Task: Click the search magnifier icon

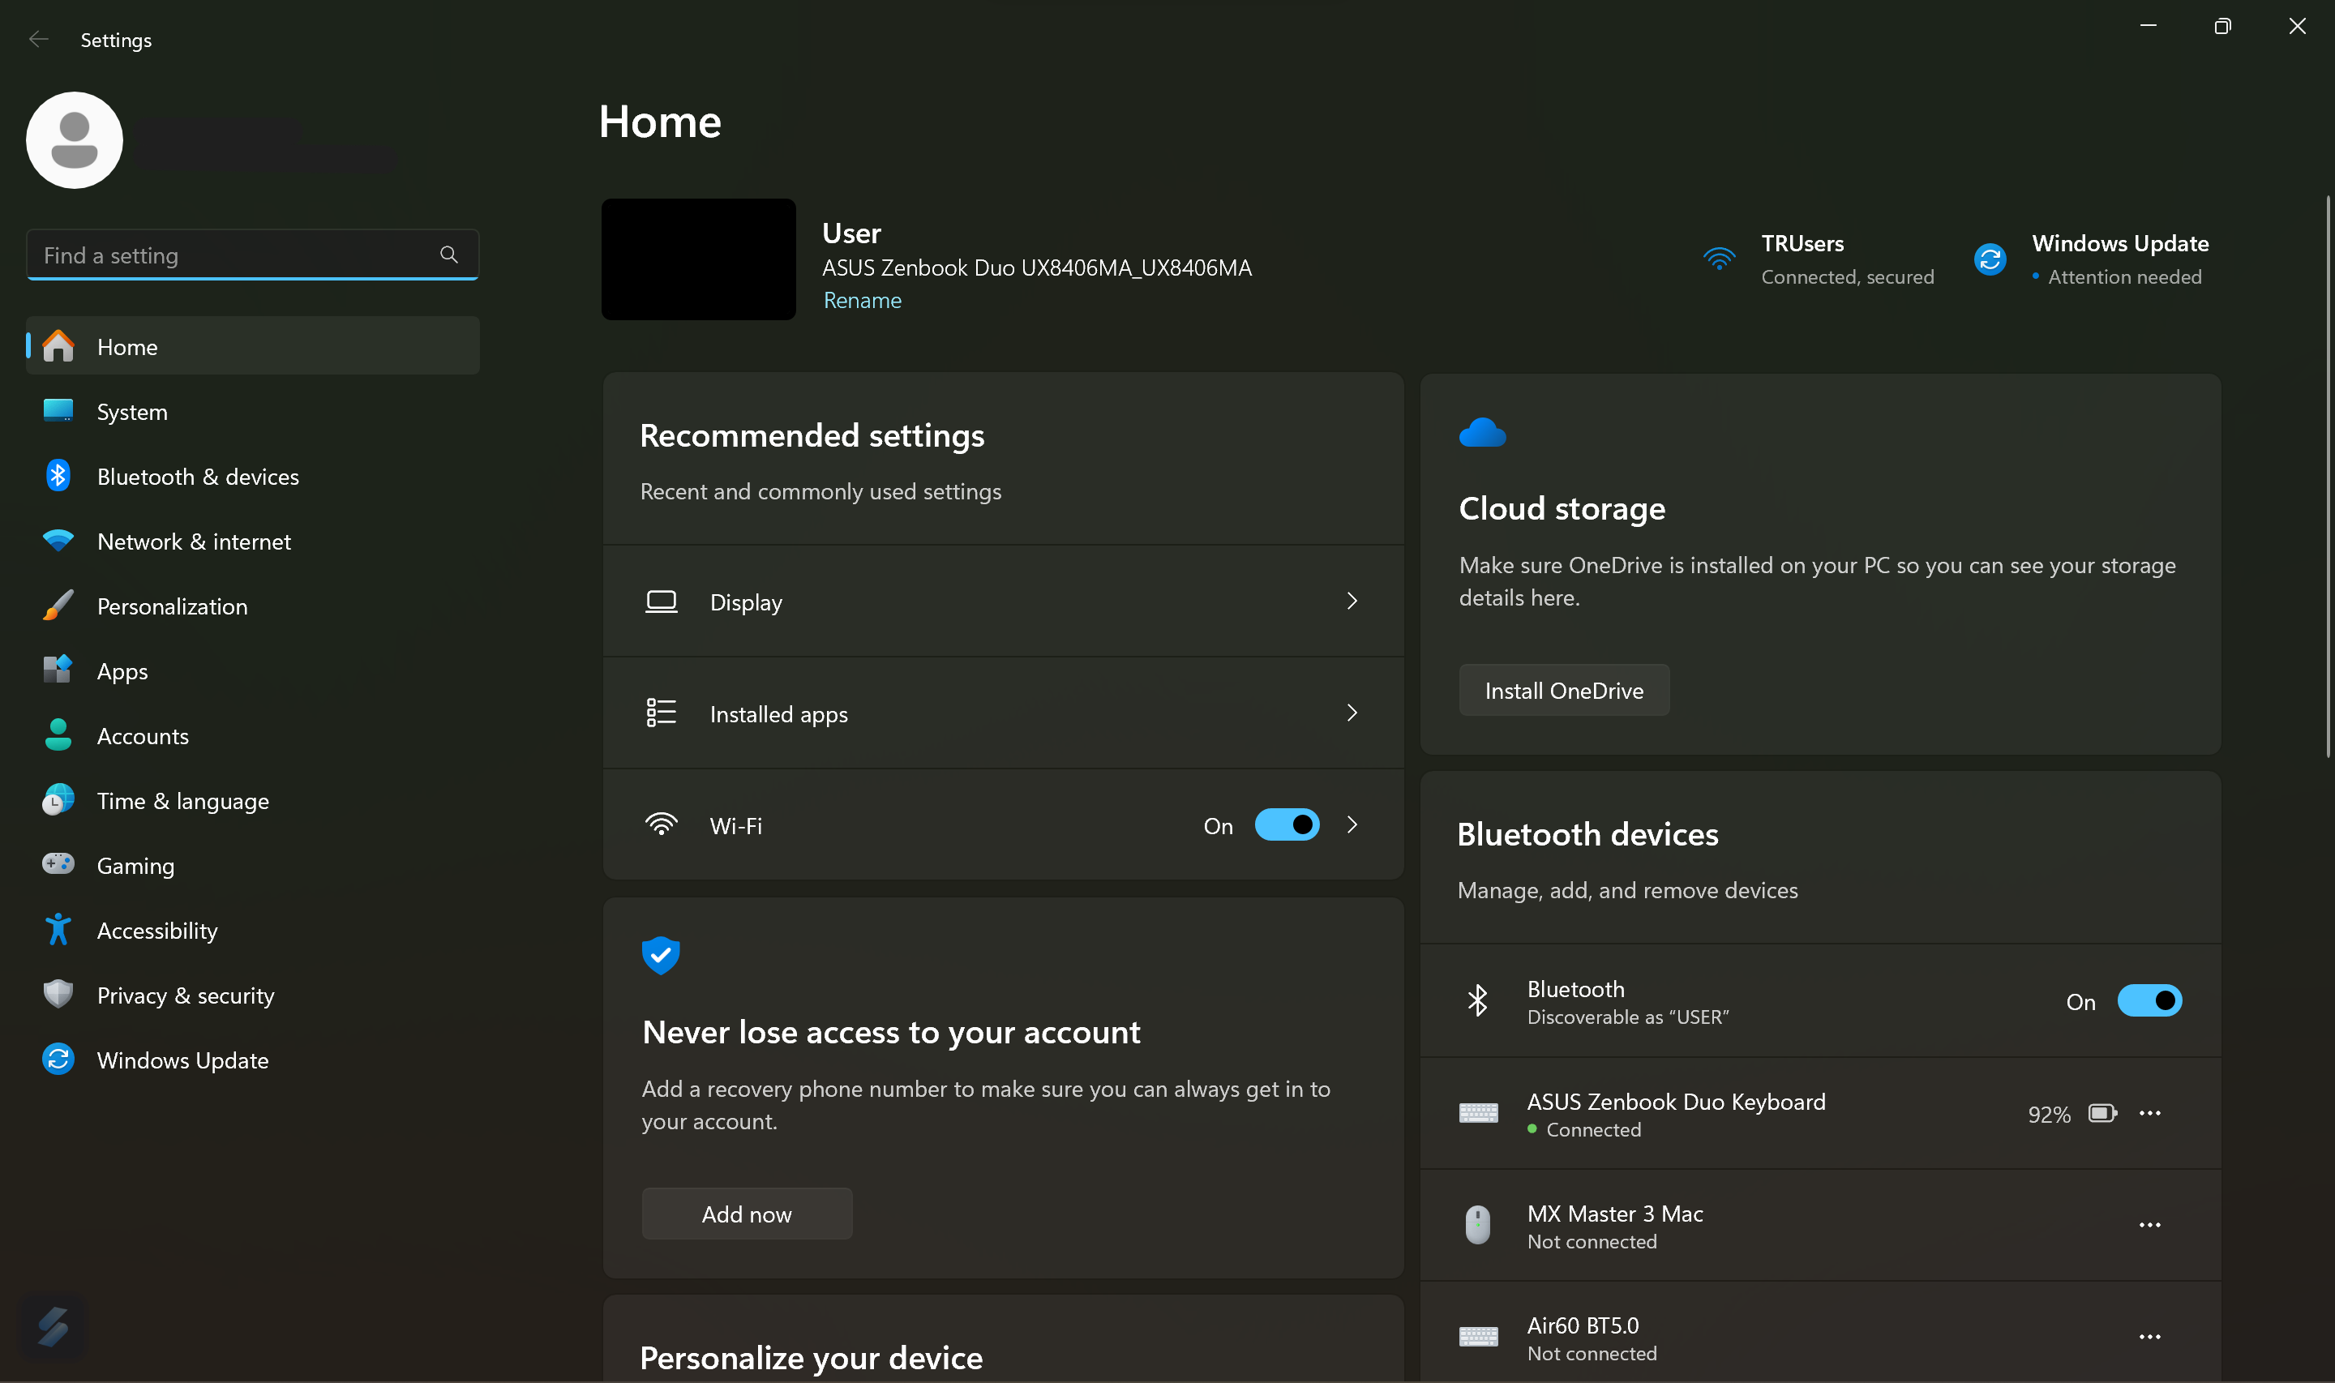Action: click(x=449, y=255)
